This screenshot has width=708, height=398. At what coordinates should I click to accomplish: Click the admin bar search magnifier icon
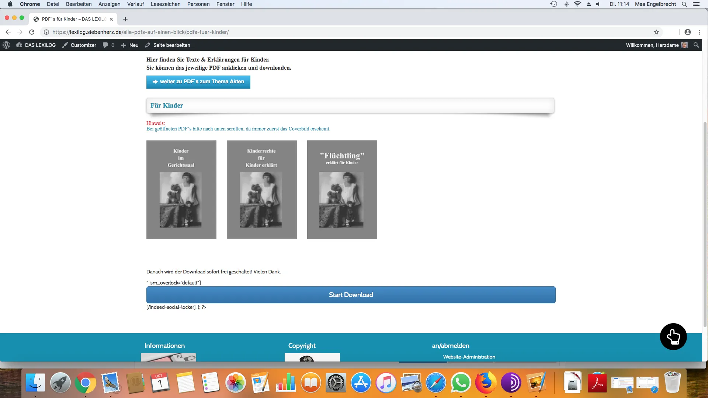696,45
